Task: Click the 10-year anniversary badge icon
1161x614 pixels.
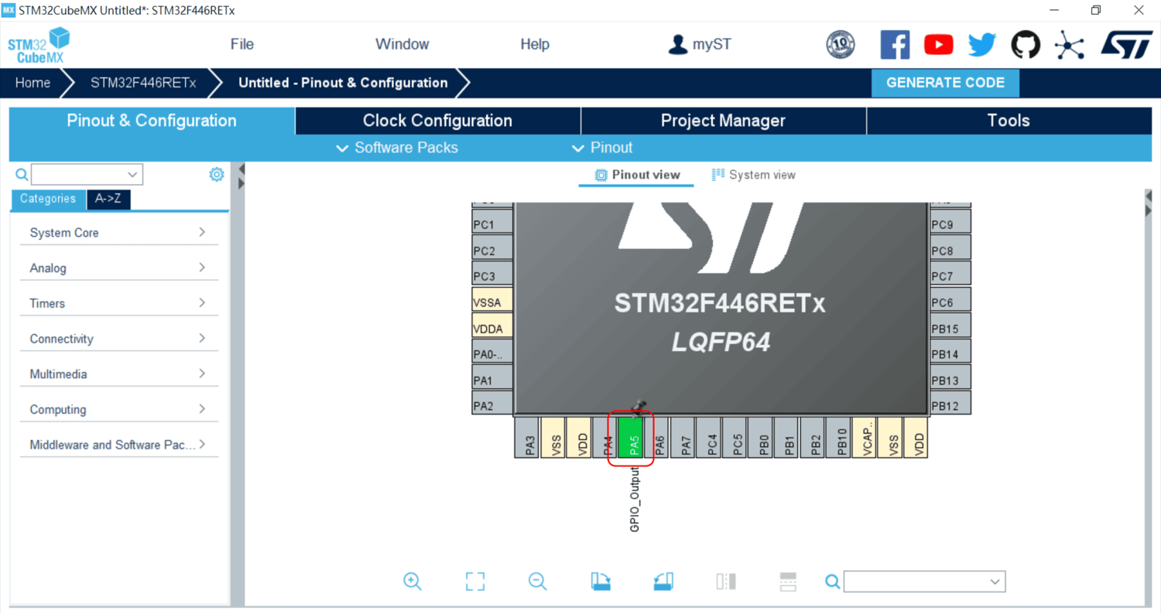Action: click(841, 45)
